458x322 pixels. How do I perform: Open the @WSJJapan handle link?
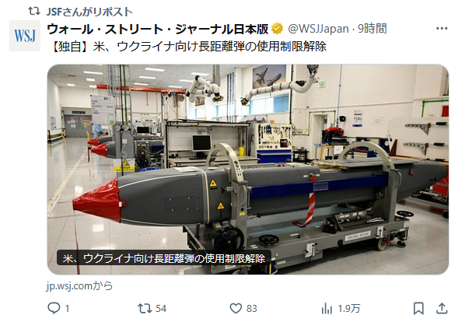[x=318, y=29]
